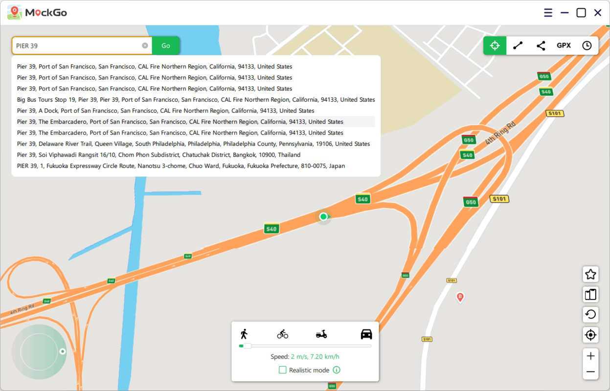The width and height of the screenshot is (610, 391).
Task: Zoom in with the plus button
Action: pos(590,356)
